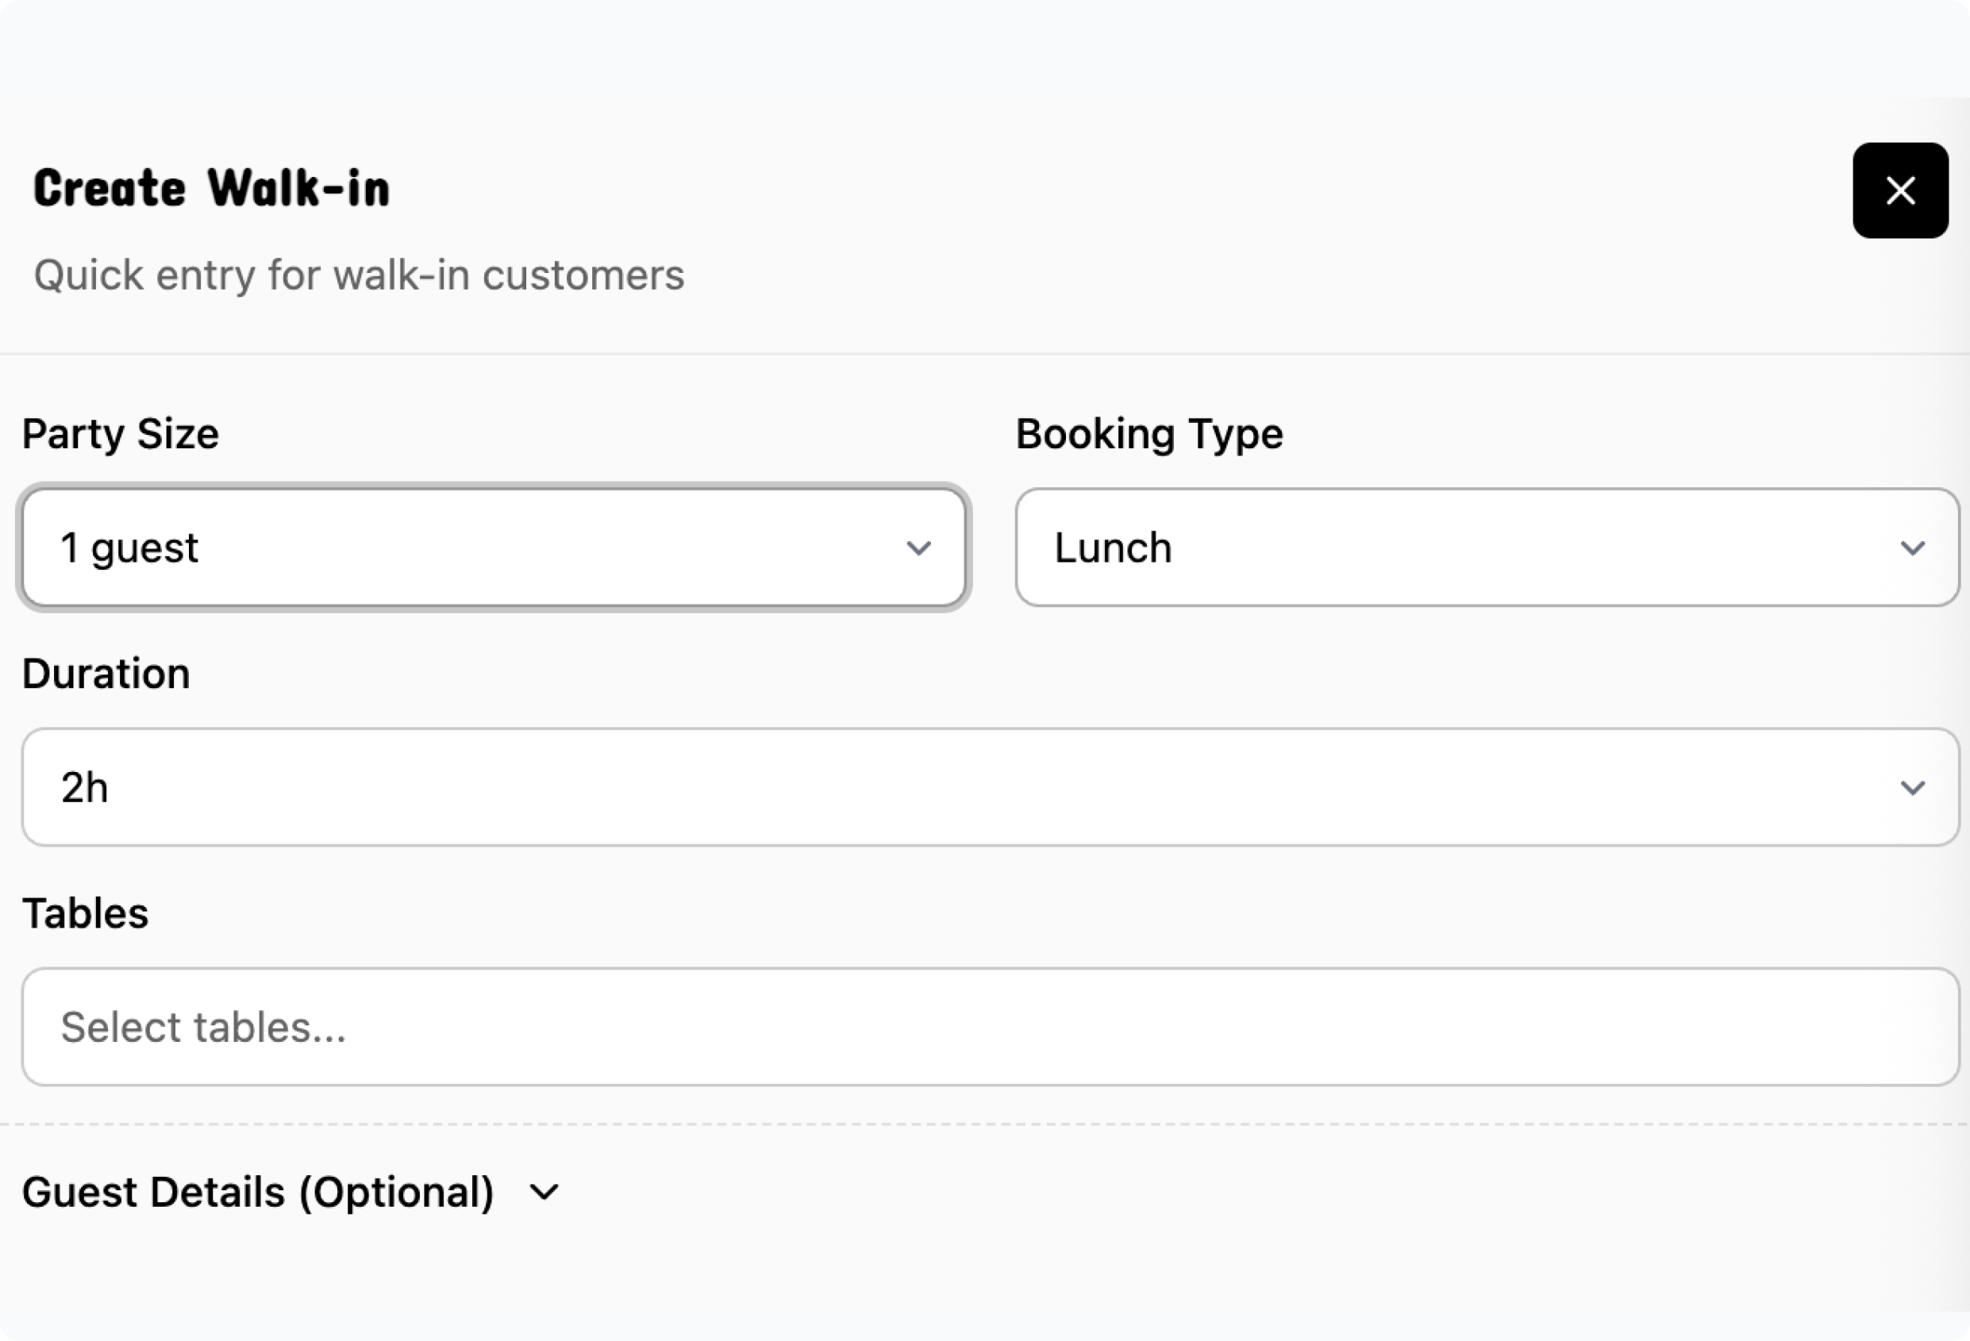Click the Party Size label

(x=121, y=434)
